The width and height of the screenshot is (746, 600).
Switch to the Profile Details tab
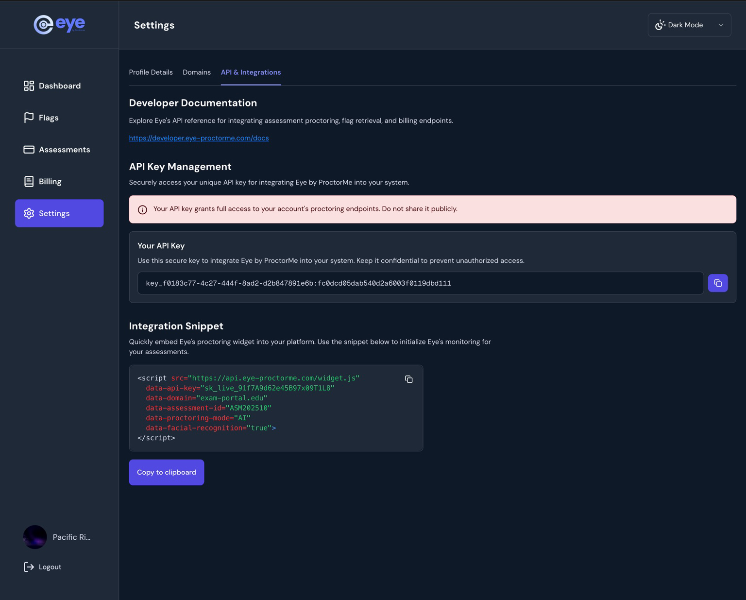[151, 72]
